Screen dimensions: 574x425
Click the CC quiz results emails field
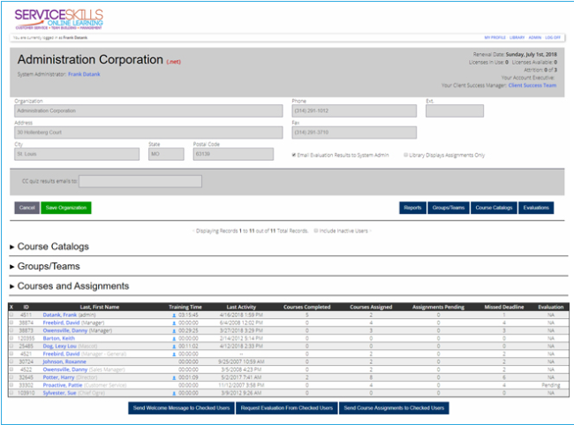[140, 181]
